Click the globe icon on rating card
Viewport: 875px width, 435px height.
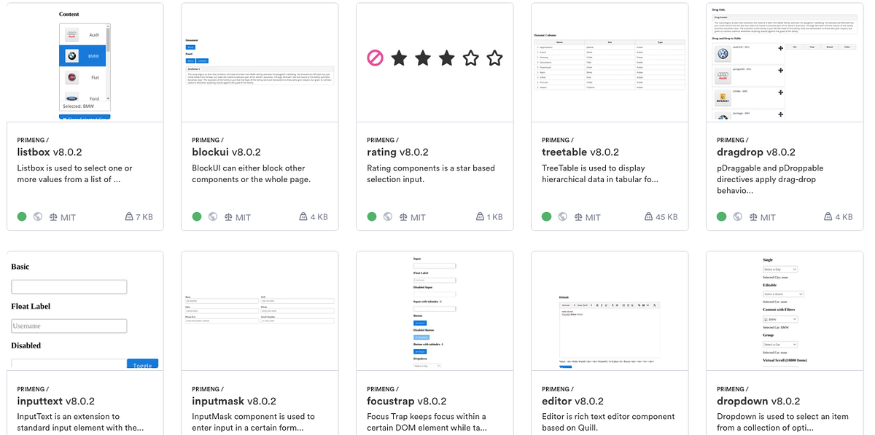(x=388, y=216)
